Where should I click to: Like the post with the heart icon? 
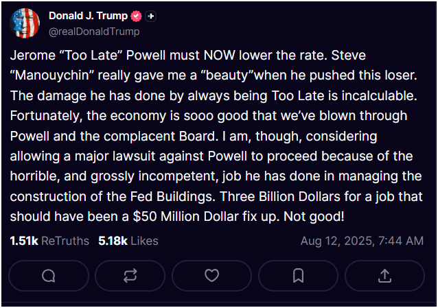(211, 276)
